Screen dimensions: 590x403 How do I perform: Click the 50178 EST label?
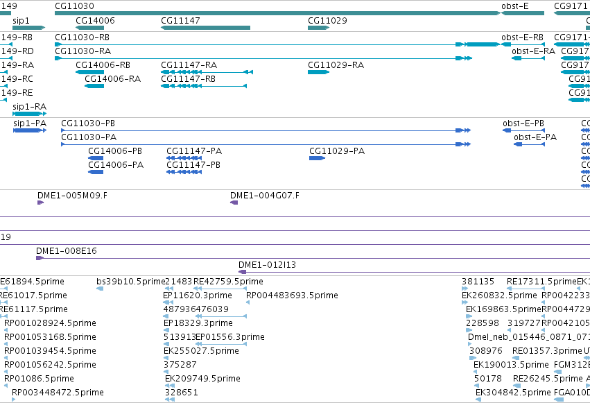[488, 379]
